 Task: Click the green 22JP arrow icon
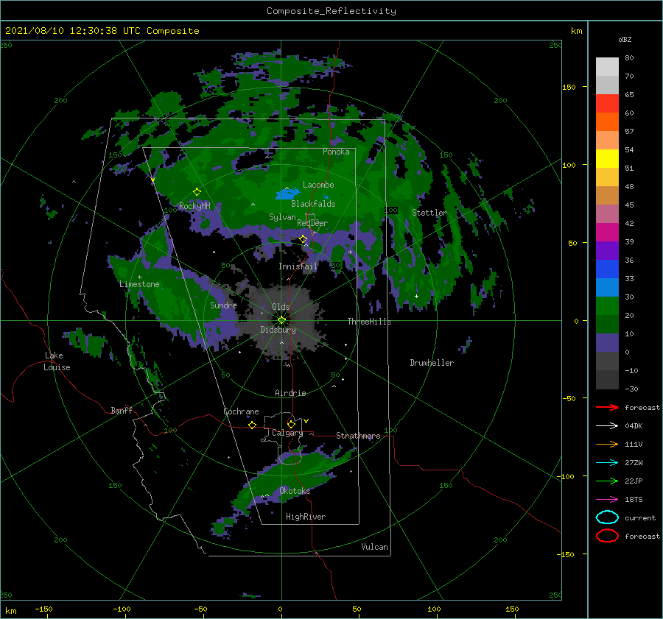point(607,481)
